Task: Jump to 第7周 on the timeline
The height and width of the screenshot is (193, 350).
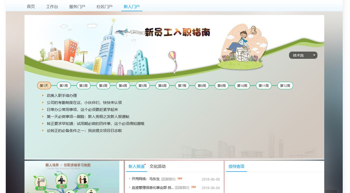Action: pos(182,86)
